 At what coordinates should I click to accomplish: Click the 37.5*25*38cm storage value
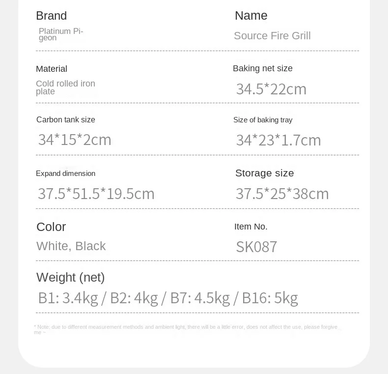point(282,194)
